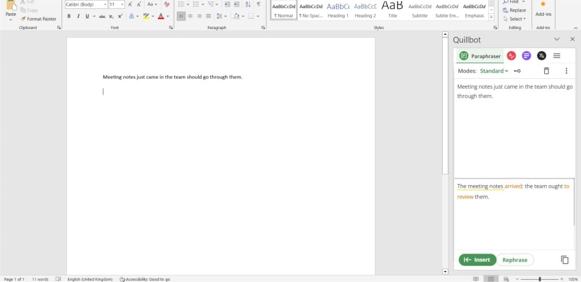Screen dimensions: 581x282
Task: Open the font size dropdown
Action: click(122, 5)
